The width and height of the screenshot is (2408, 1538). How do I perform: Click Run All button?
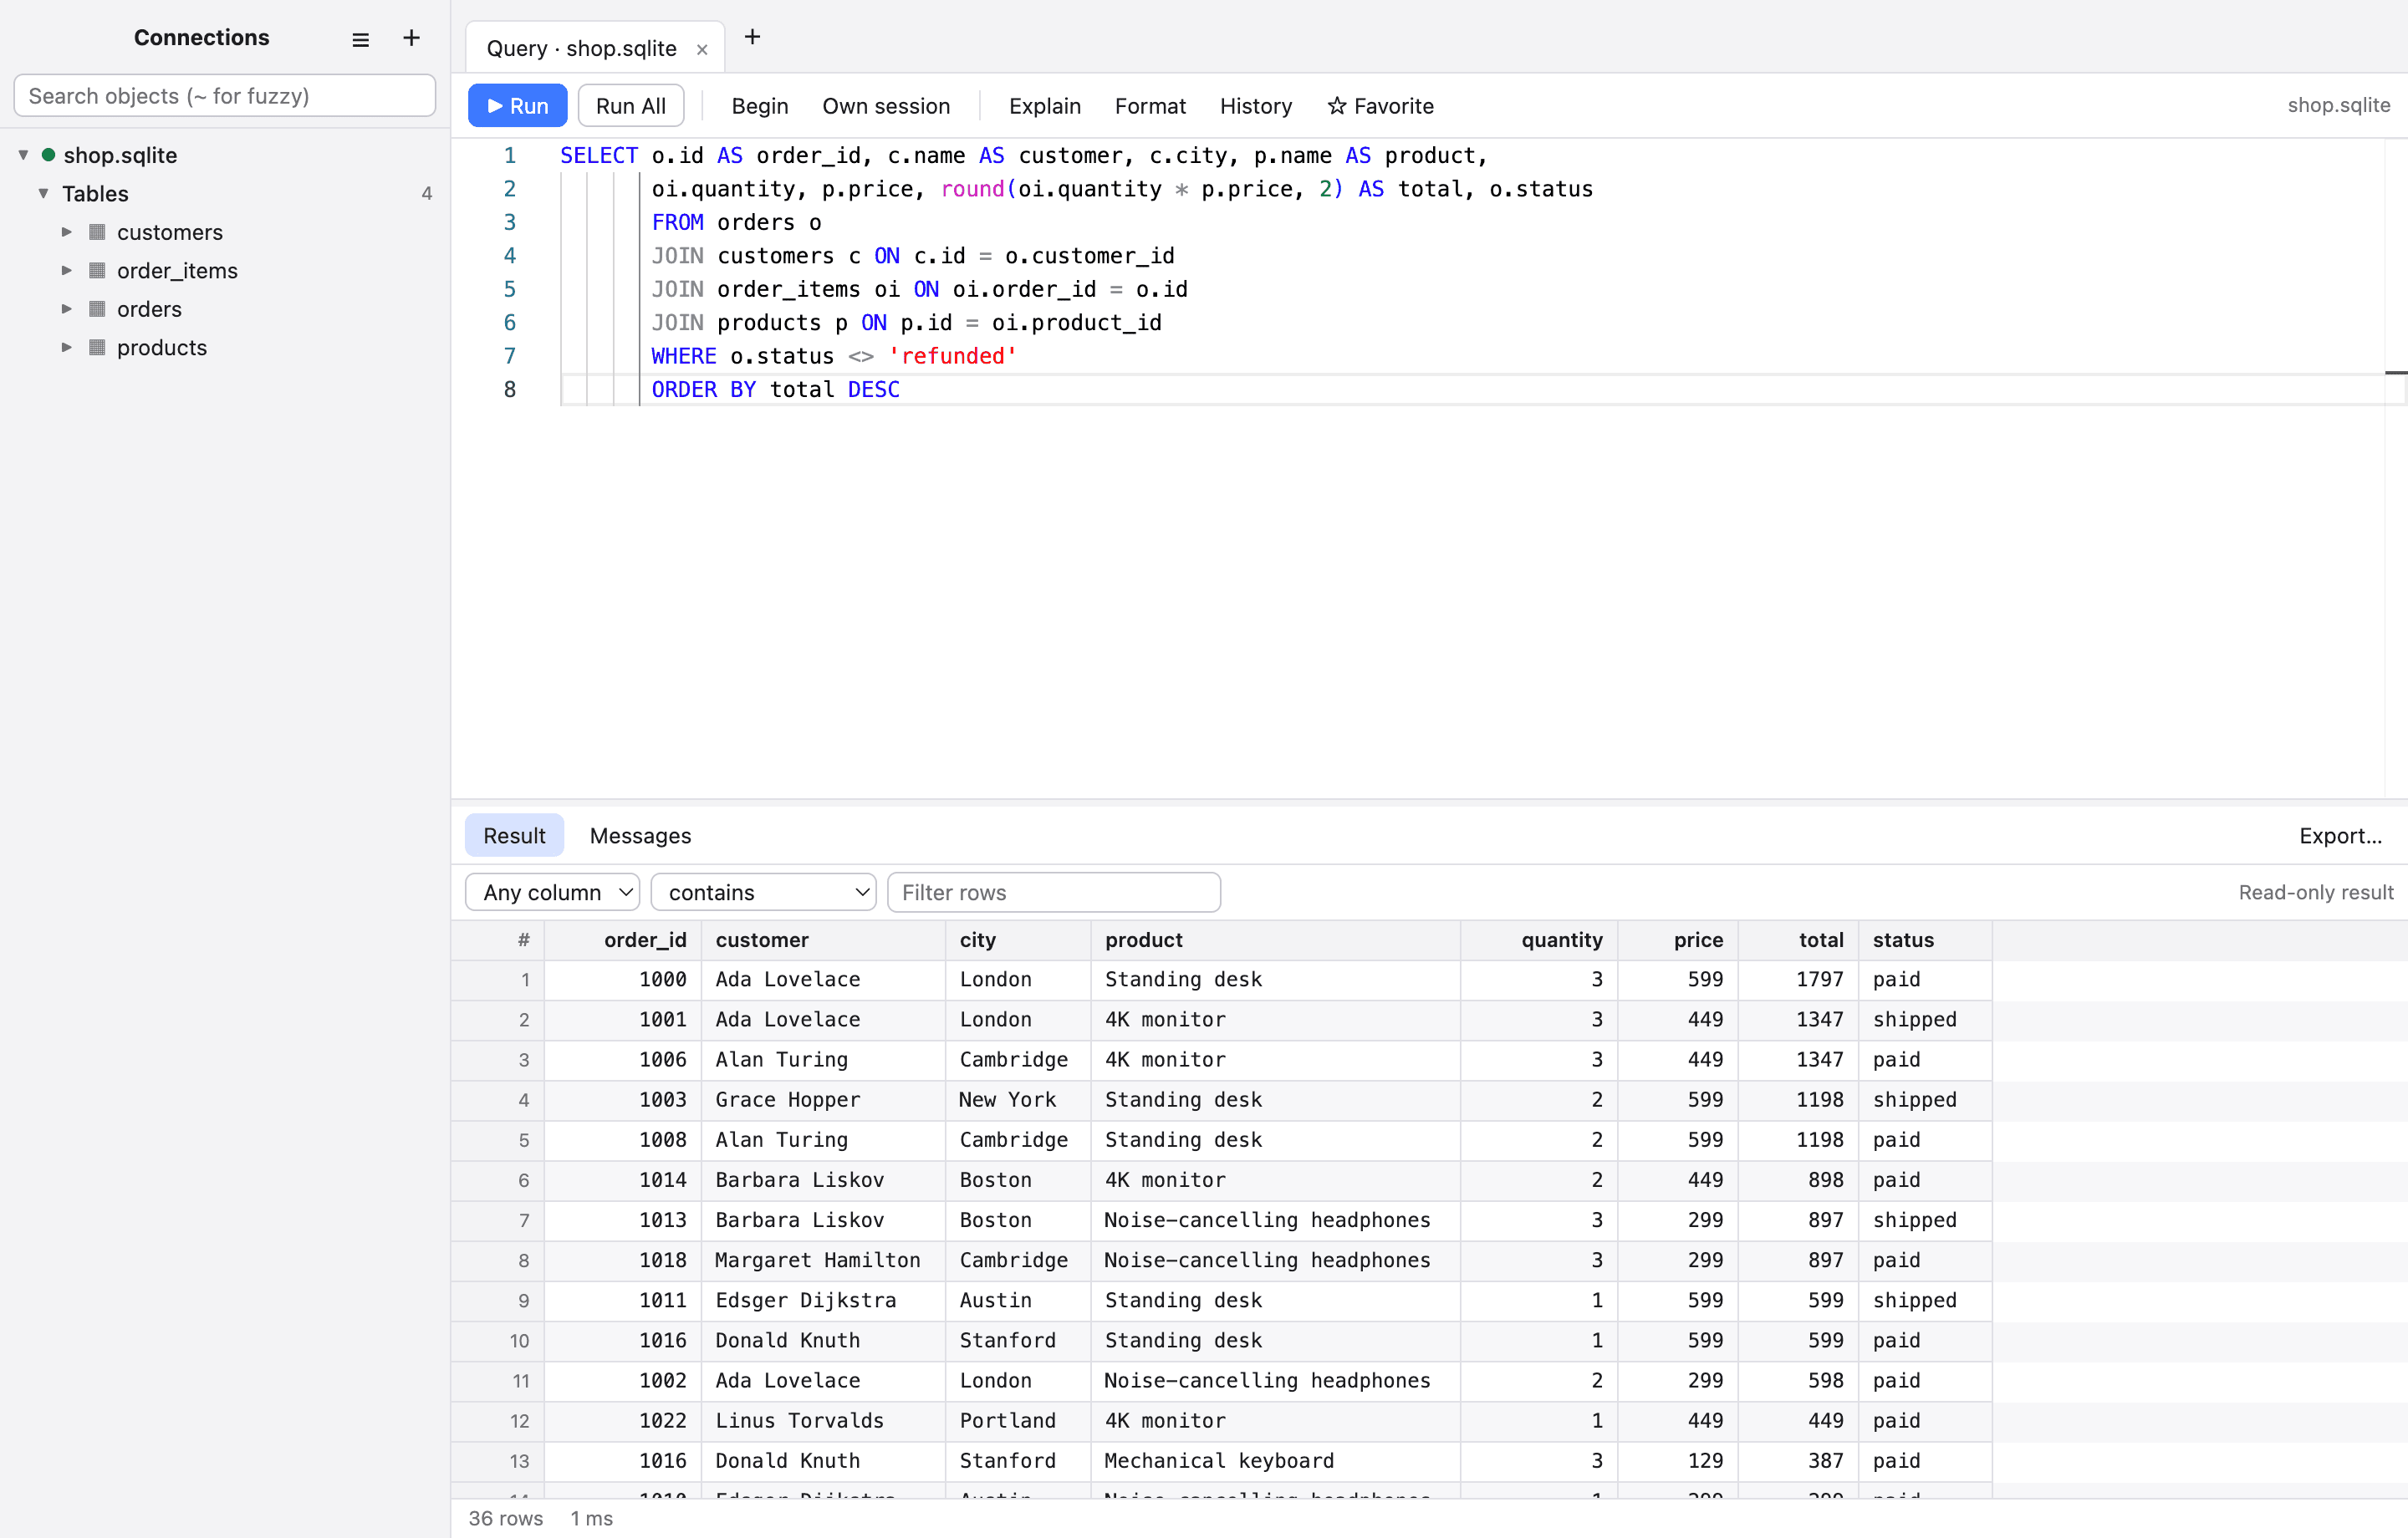pos(630,106)
